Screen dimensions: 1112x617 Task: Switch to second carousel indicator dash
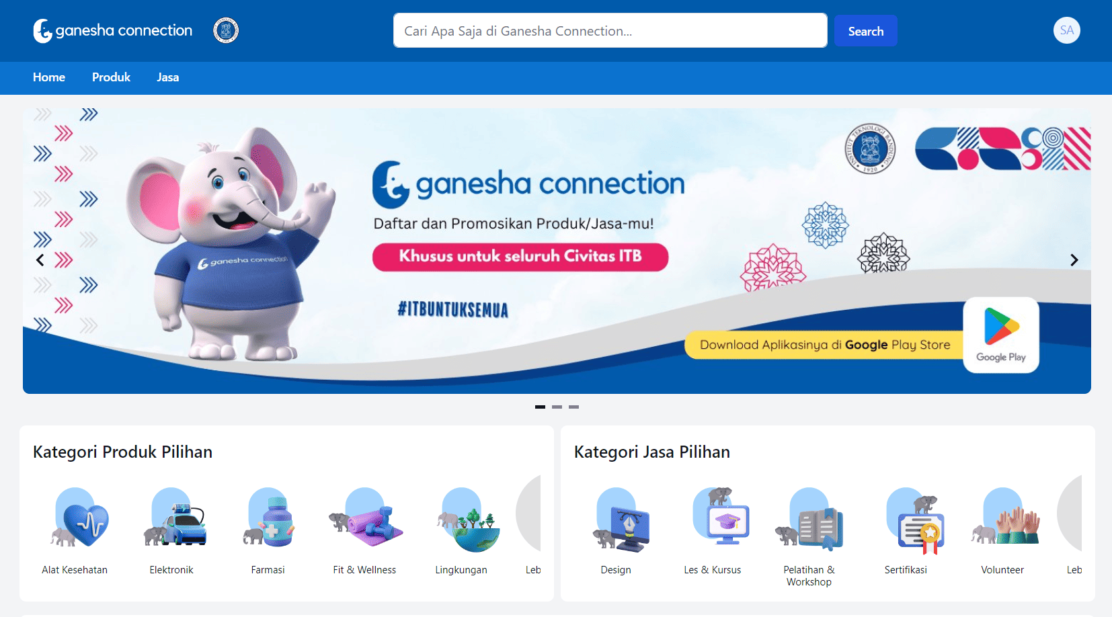pos(557,407)
